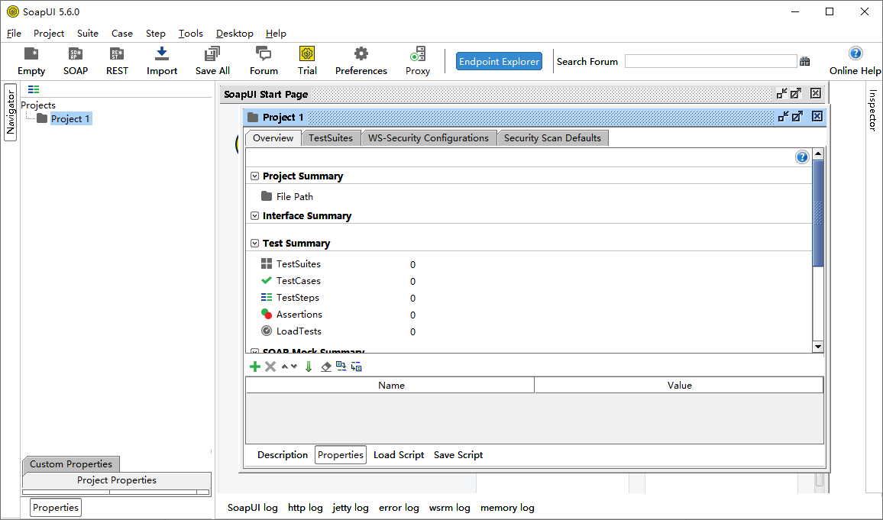The width and height of the screenshot is (883, 520).
Task: Click the binoculars search forum icon
Action: click(805, 61)
